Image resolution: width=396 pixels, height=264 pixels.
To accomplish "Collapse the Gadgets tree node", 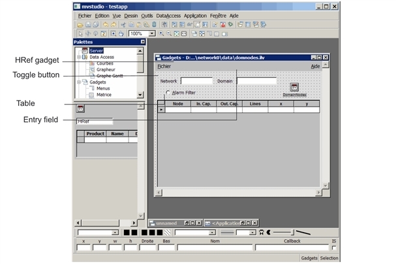I will pyautogui.click(x=78, y=82).
